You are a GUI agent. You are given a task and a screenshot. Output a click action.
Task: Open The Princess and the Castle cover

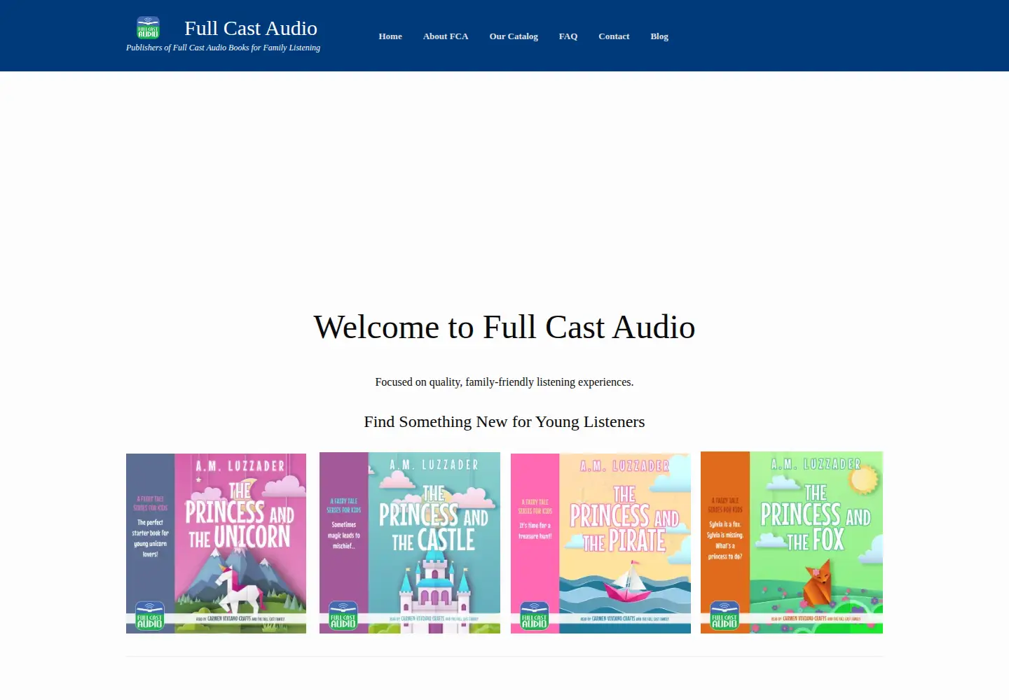tap(410, 542)
